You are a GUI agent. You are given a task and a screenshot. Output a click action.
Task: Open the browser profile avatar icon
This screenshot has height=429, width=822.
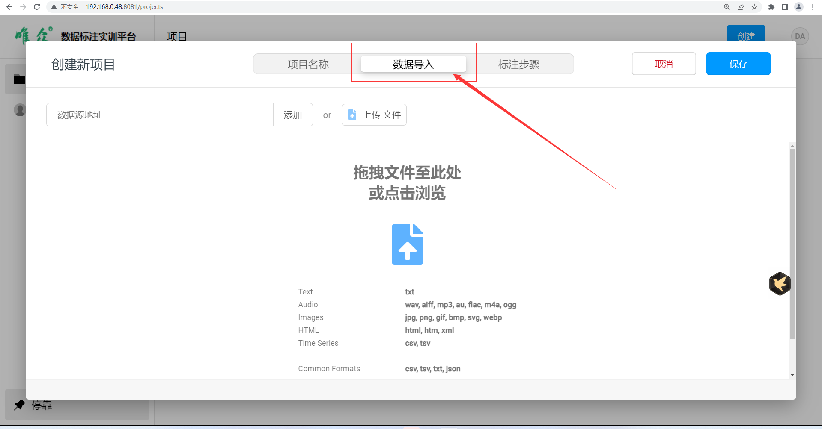799,7
